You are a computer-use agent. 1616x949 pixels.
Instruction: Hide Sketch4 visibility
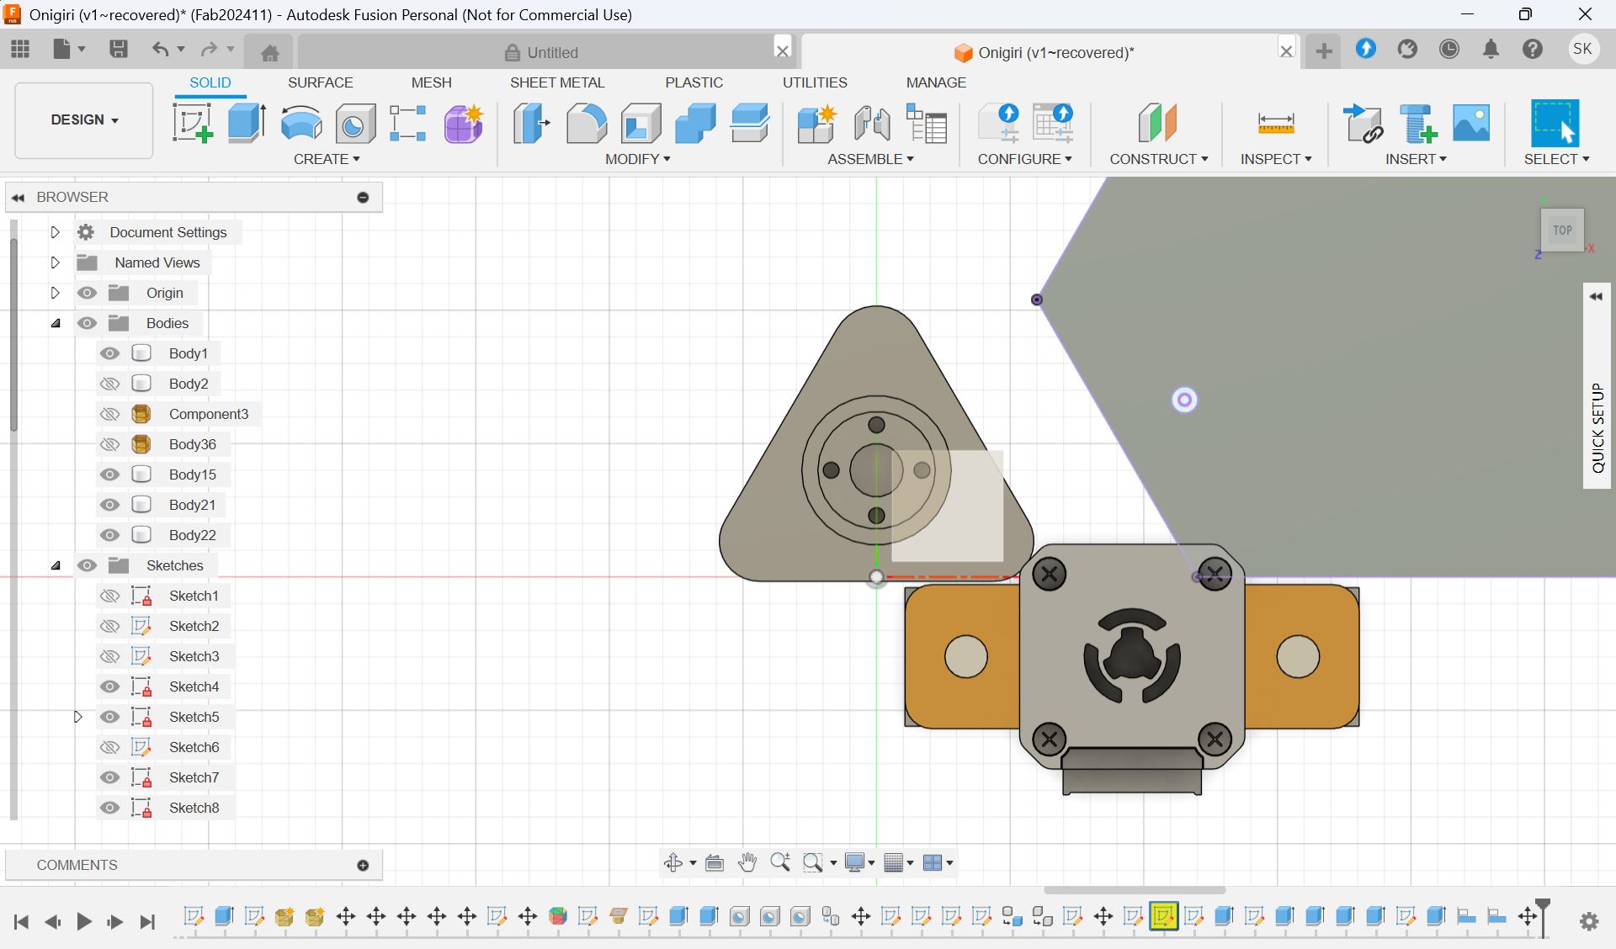(109, 687)
